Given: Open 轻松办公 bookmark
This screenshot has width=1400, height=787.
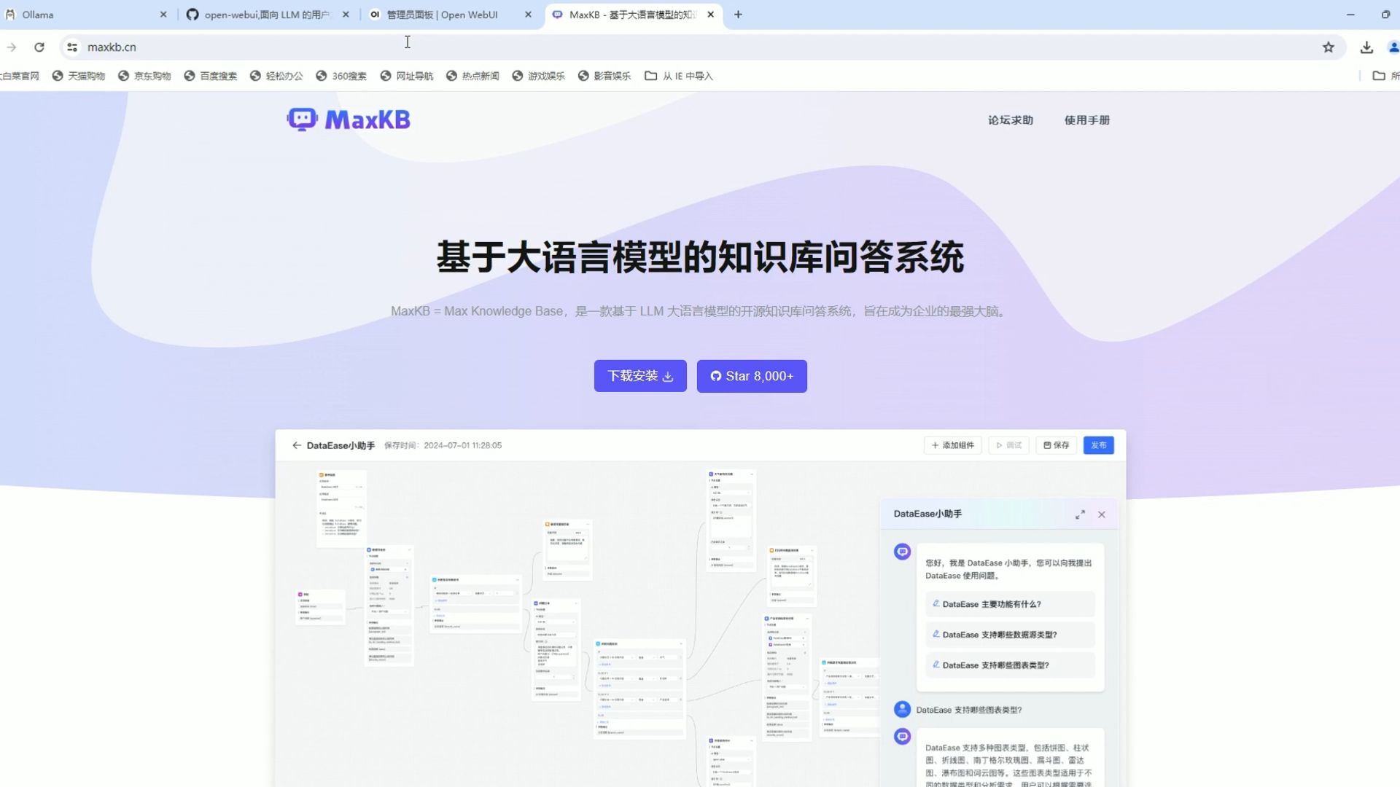Looking at the screenshot, I should click(276, 76).
